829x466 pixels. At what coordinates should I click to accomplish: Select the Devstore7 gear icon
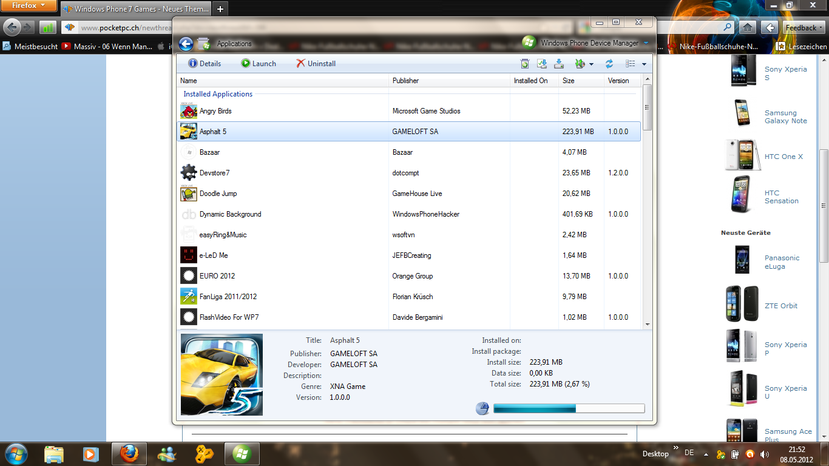coord(189,173)
